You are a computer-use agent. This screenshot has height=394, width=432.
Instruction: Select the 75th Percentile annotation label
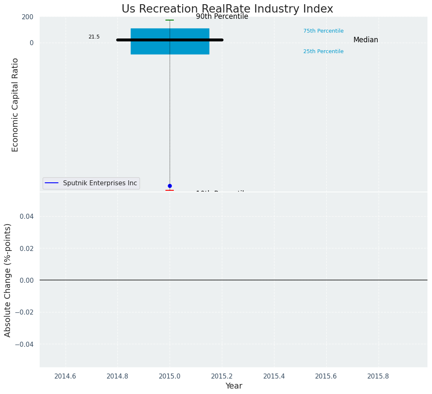pos(323,31)
